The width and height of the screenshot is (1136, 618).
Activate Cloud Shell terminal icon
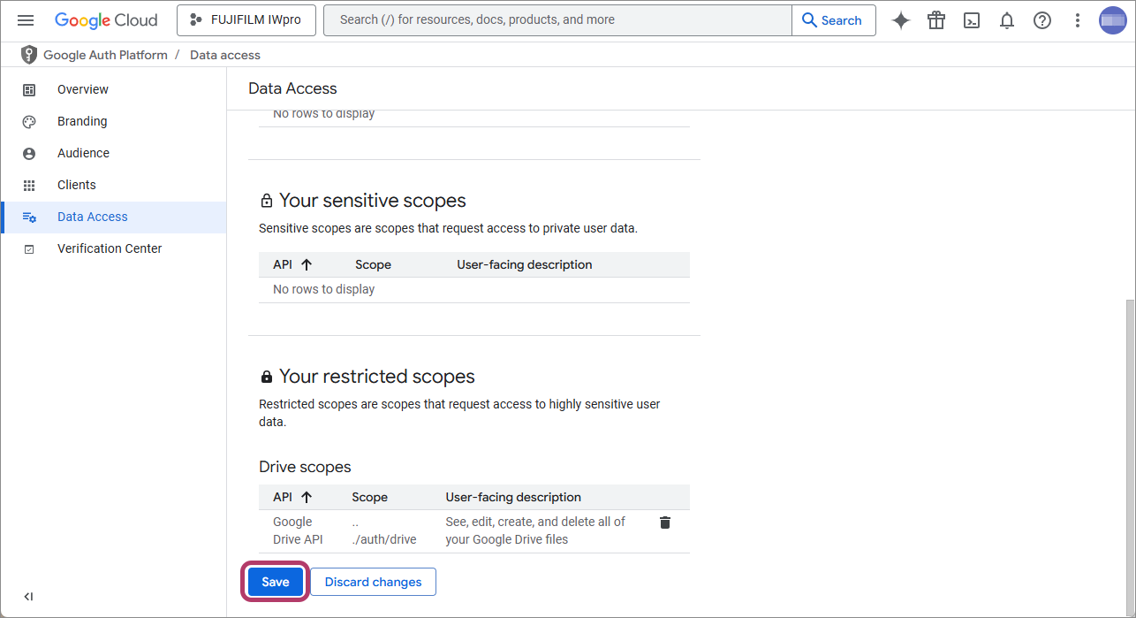pos(972,20)
